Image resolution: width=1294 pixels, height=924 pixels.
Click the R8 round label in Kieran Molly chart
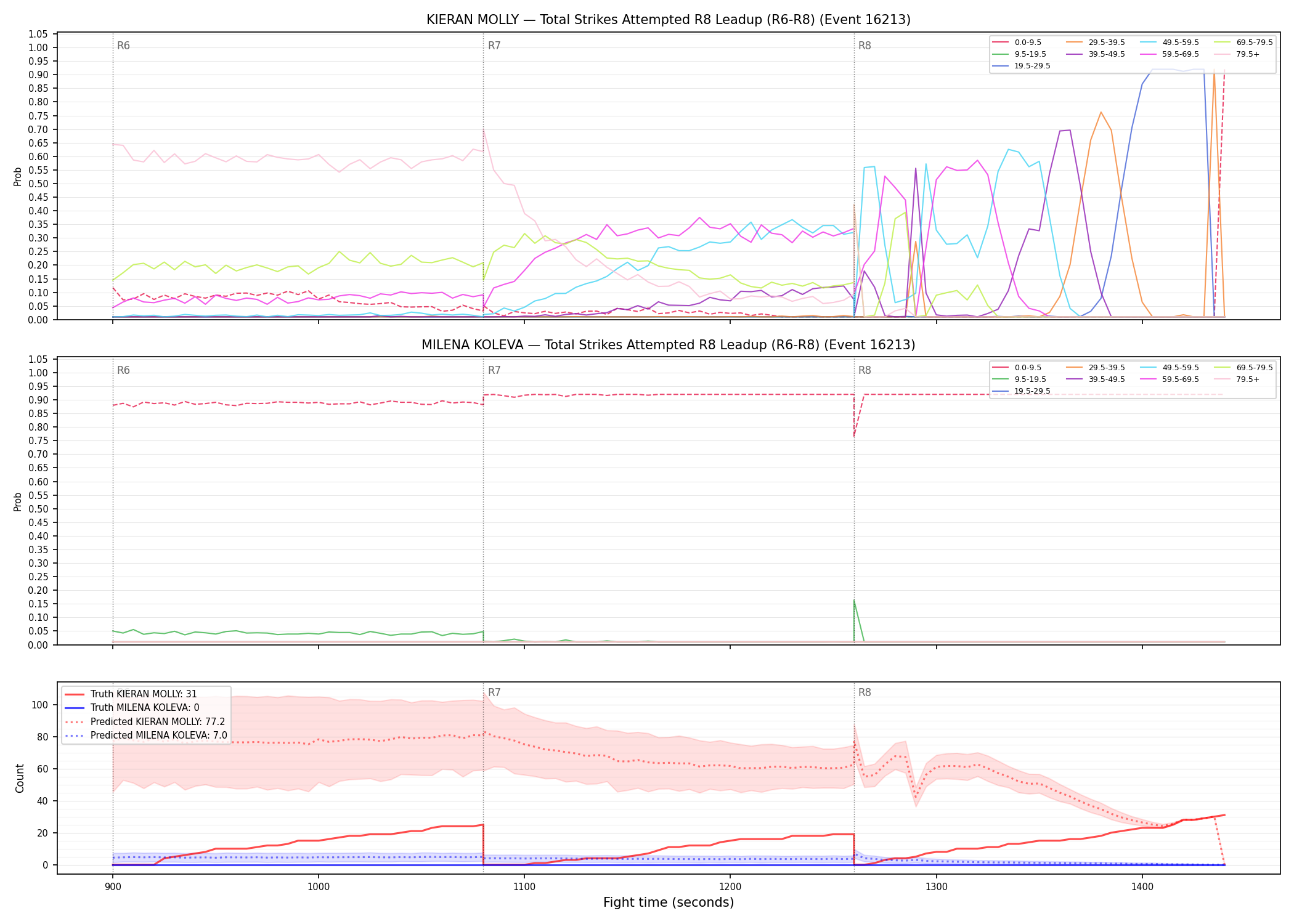coord(865,46)
